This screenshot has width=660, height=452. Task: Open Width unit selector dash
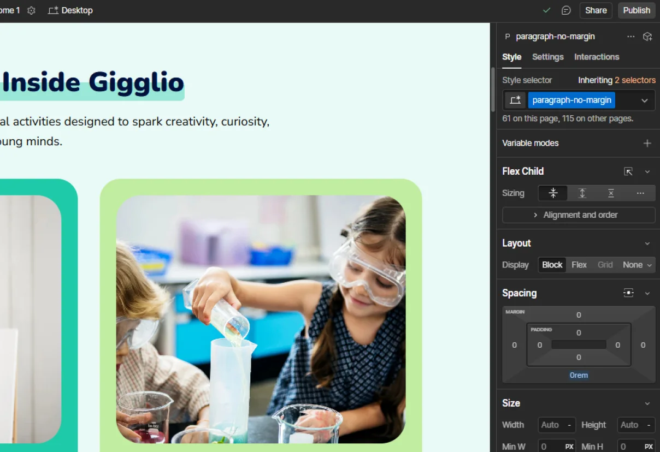pyautogui.click(x=569, y=425)
